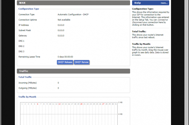The height and width of the screenshot is (125, 189).
Task: Click the DHCP Release button
Action: pyautogui.click(x=65, y=62)
